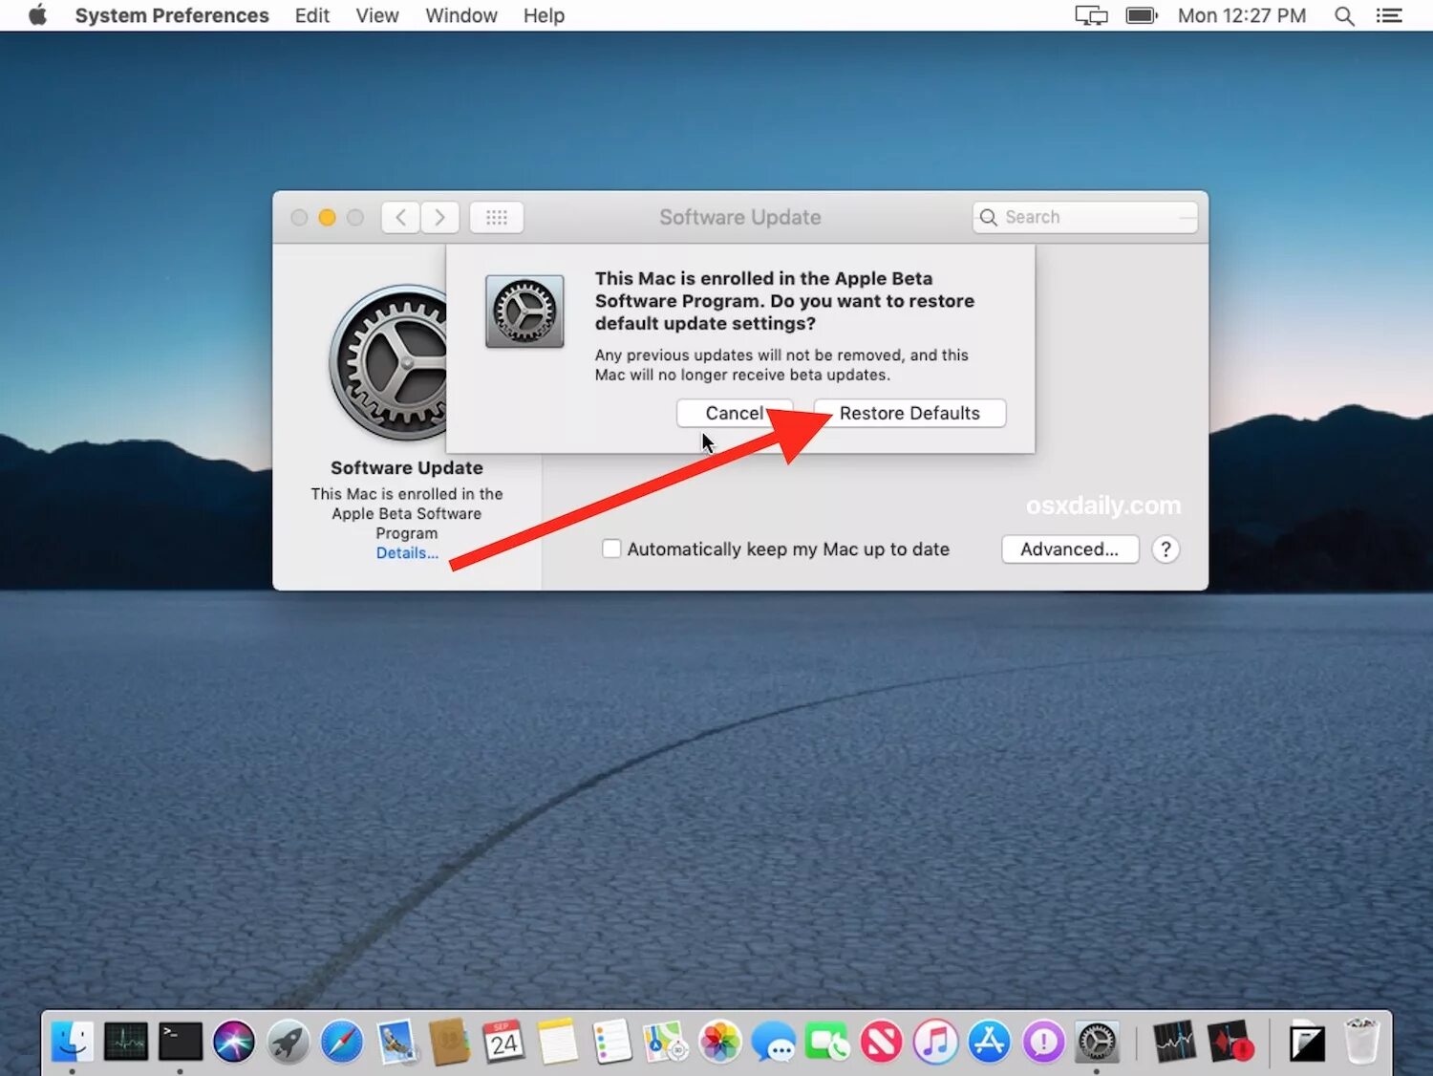Open the black-and-white document icon in Dock
The image size is (1433, 1076).
click(1307, 1042)
